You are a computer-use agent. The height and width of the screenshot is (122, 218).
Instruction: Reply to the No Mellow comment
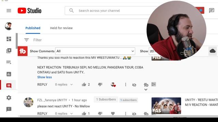42,114
